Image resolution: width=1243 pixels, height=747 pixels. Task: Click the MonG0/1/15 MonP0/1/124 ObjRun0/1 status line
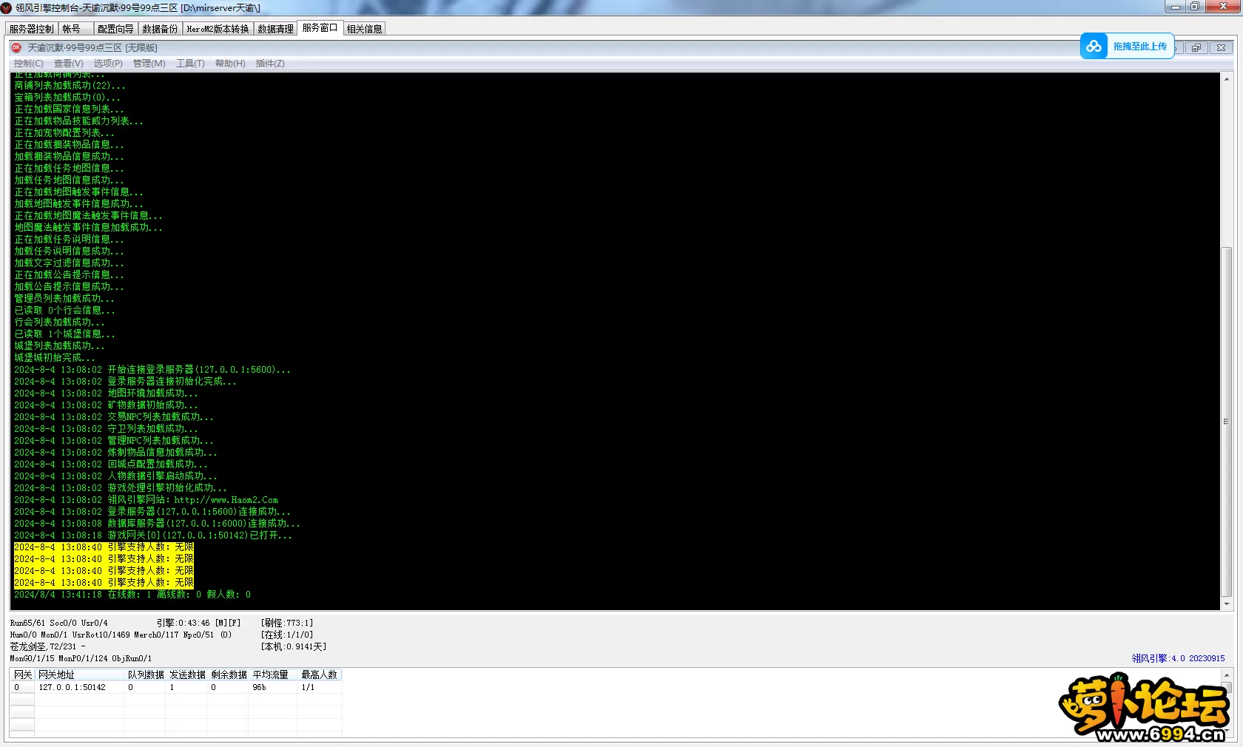click(x=81, y=658)
